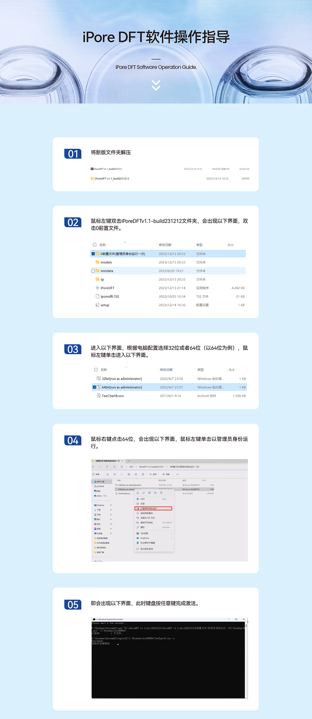Choose 显示更多选项 in the context menu
This screenshot has height=719, width=312.
point(146,549)
